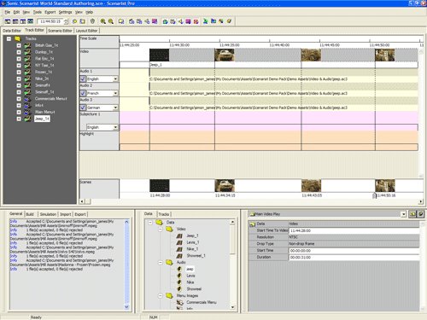The image size is (427, 320).
Task: Collapse the Menu Images folder
Action: point(161,296)
